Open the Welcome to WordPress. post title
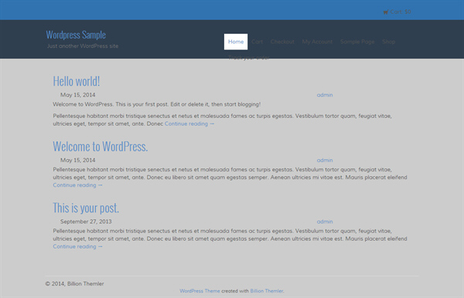Viewport: 464px width, 298px height. pyautogui.click(x=101, y=147)
